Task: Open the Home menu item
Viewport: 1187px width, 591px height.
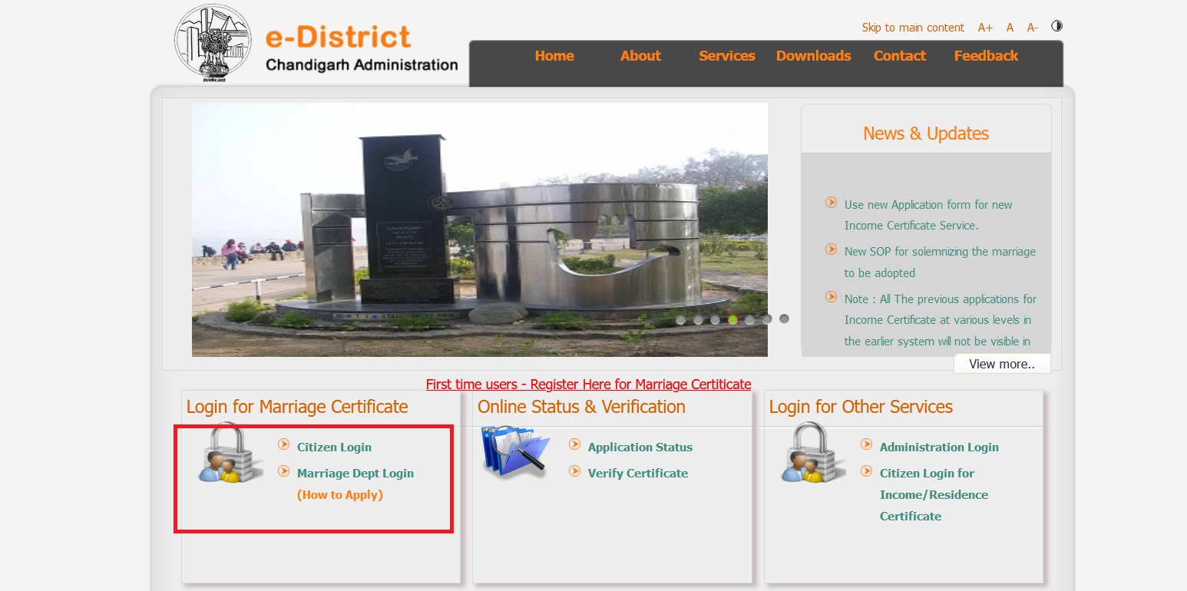Action: click(x=554, y=56)
